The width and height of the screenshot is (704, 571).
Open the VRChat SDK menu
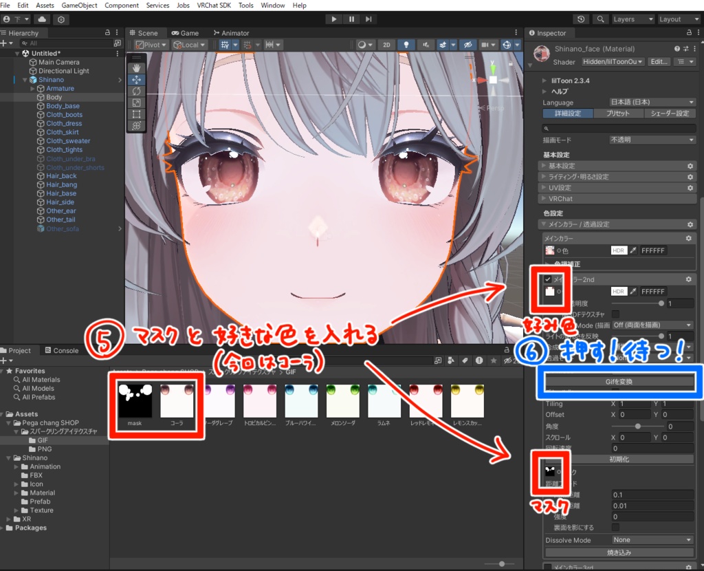[x=214, y=6]
